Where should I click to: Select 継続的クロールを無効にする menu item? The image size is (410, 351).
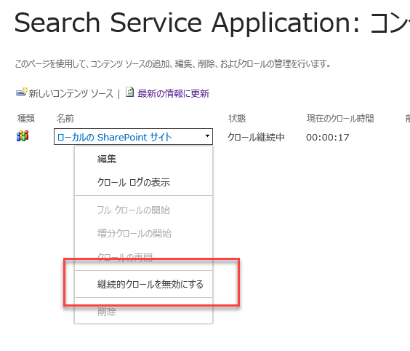click(150, 284)
